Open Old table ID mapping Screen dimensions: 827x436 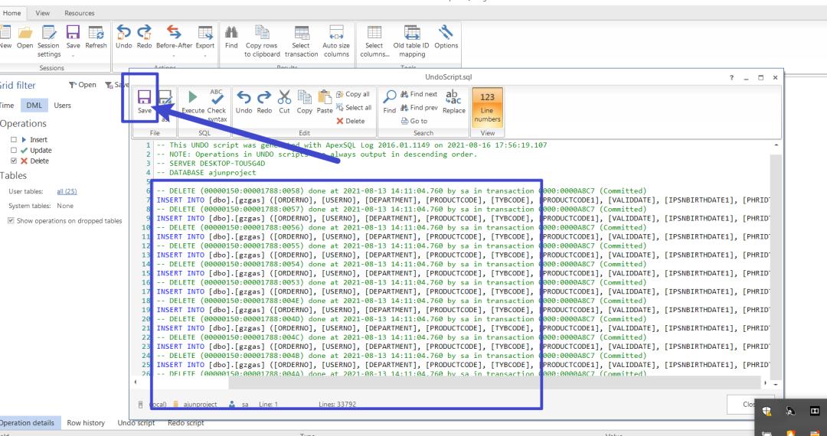[411, 41]
